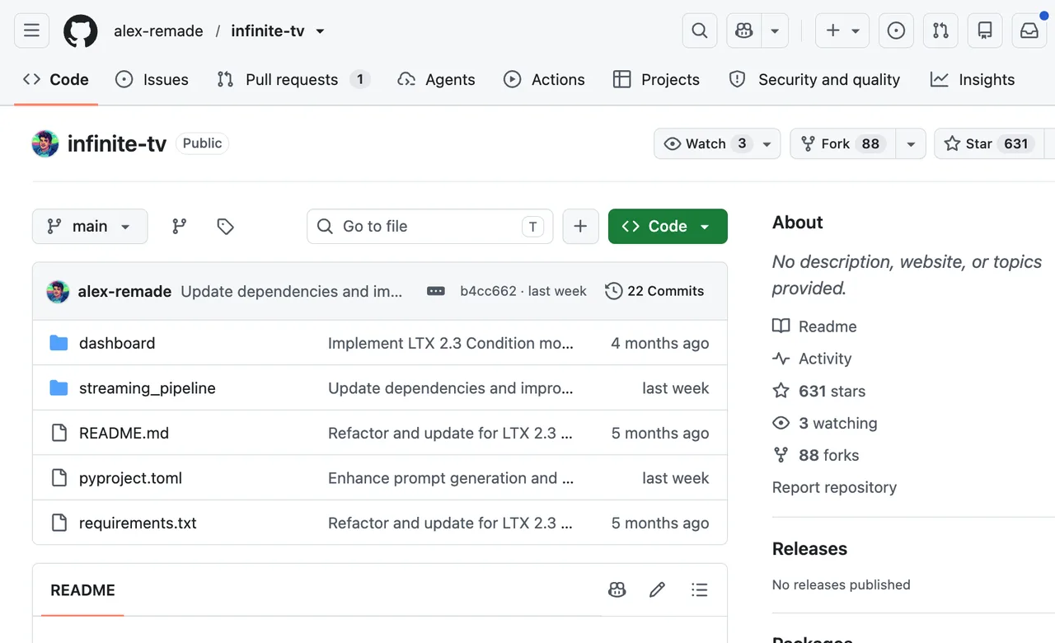This screenshot has width=1055, height=643.
Task: Star the infinite-tv repository
Action: 988,143
